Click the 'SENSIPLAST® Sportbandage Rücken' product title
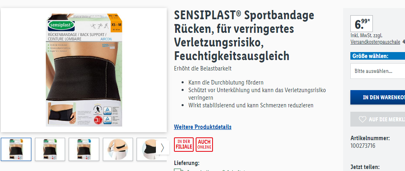 [244, 36]
